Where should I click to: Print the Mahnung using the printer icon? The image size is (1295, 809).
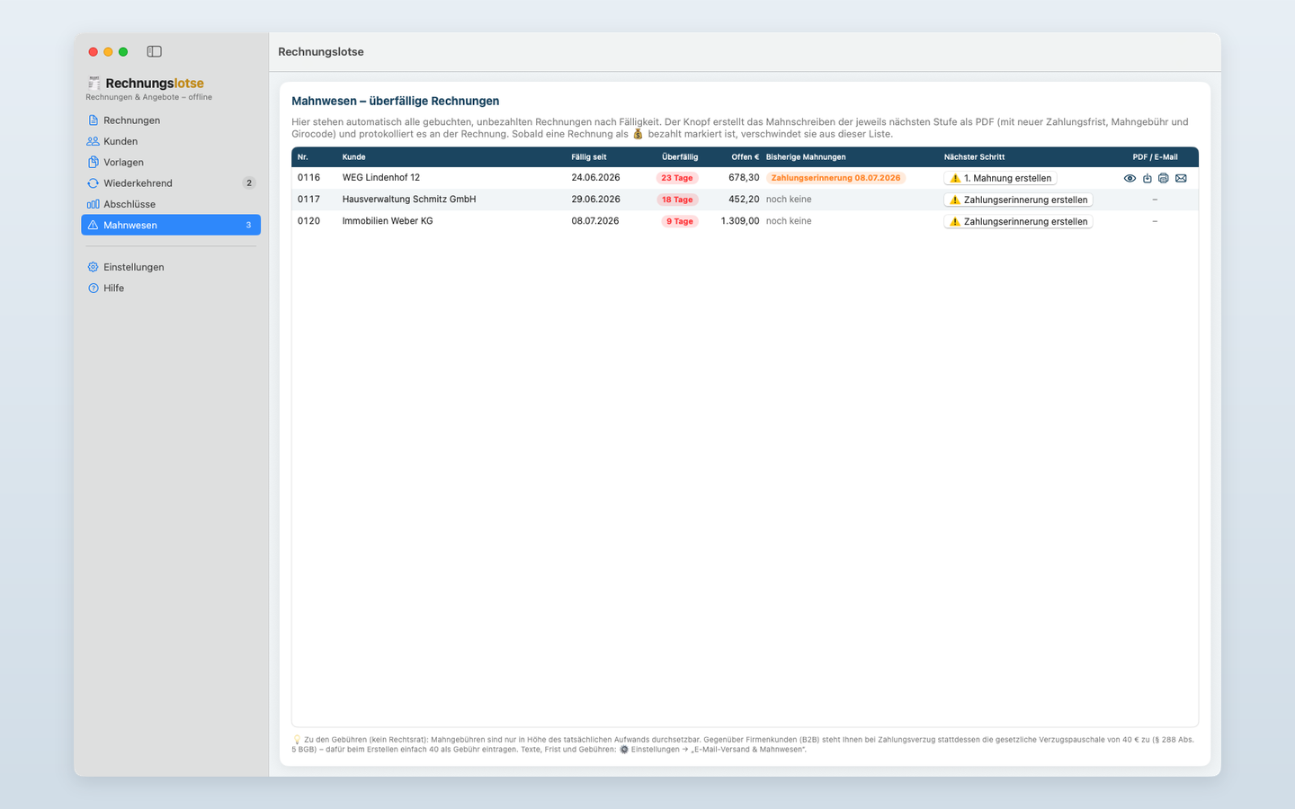point(1164,178)
